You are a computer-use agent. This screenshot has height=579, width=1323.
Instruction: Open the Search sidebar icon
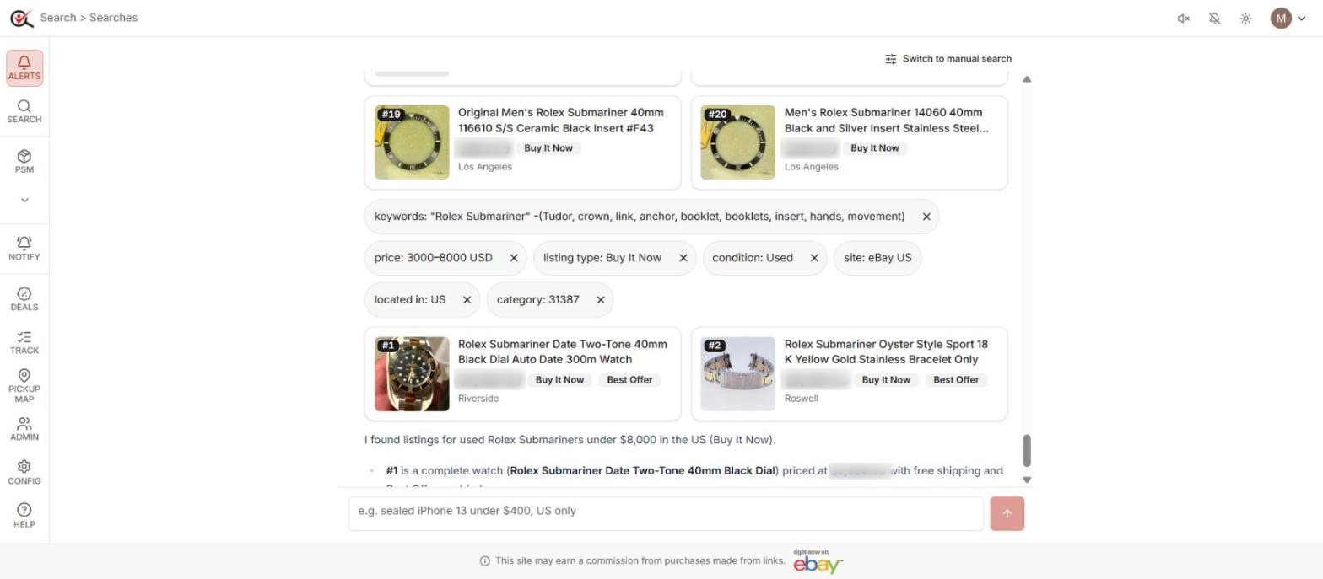[24, 111]
